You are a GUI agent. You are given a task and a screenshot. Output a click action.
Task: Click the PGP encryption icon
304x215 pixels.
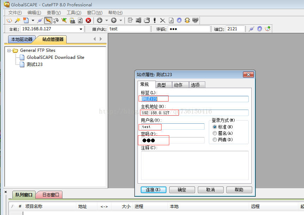tap(195, 20)
